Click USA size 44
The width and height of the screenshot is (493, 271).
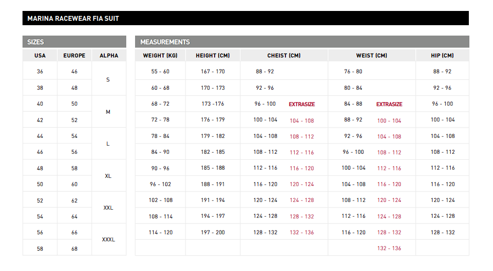tap(40, 136)
